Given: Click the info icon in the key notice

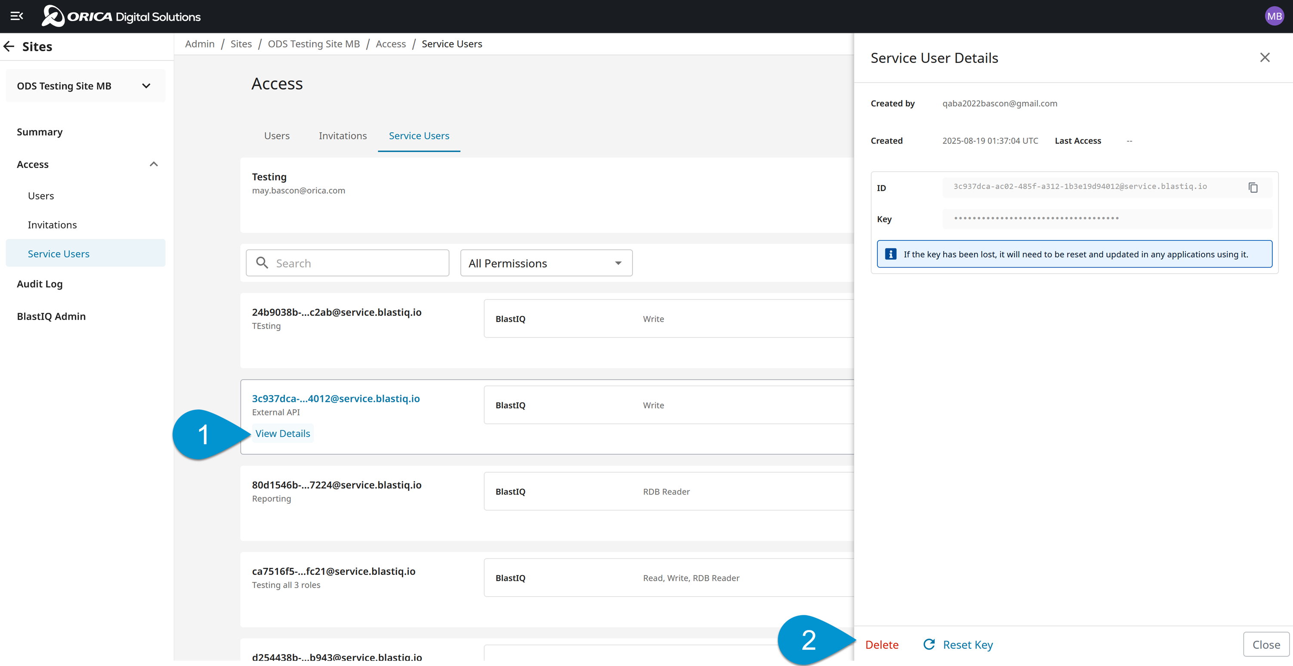Looking at the screenshot, I should pyautogui.click(x=890, y=254).
